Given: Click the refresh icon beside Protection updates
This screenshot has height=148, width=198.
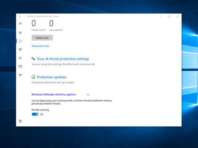Looking at the screenshot, I should [x=33, y=77].
